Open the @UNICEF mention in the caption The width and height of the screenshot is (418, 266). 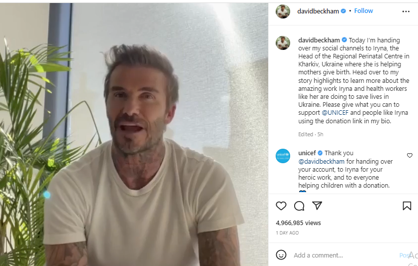(x=335, y=113)
